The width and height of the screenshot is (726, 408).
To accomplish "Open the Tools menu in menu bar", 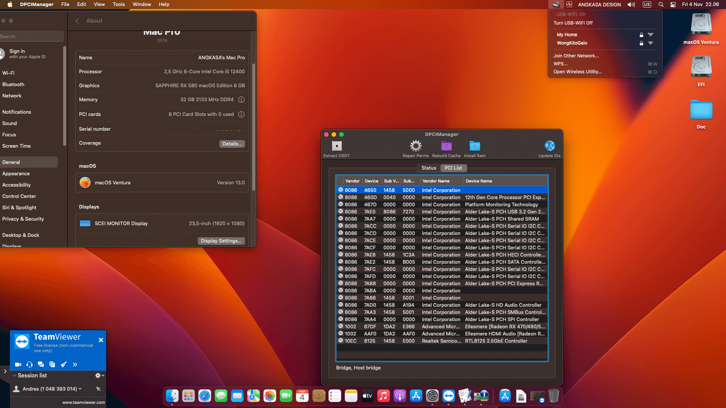I will pos(119,5).
